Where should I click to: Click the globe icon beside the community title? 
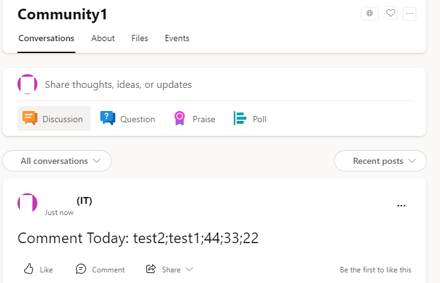[370, 13]
